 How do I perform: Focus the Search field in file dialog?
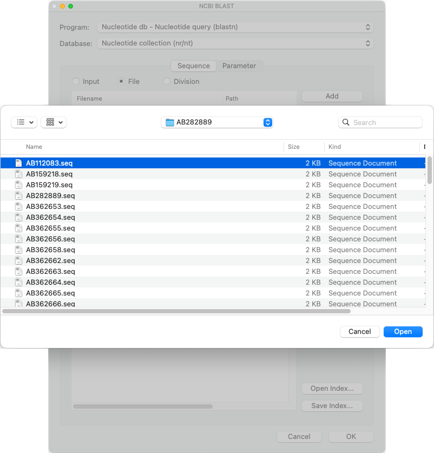click(380, 122)
